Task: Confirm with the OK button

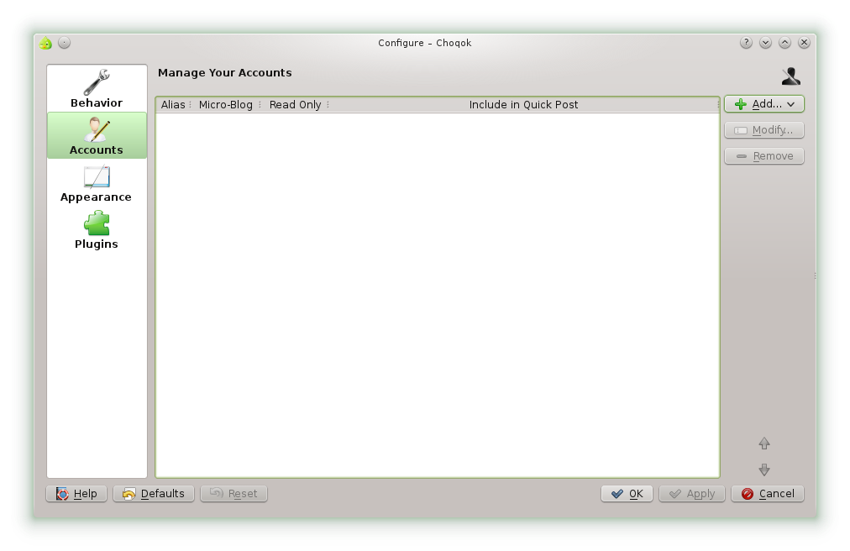Action: 627,494
